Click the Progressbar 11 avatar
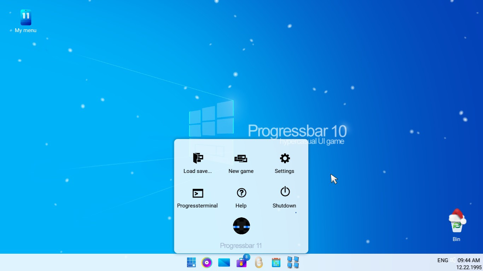 [x=241, y=226]
